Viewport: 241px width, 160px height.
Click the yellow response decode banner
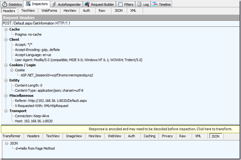(120, 129)
